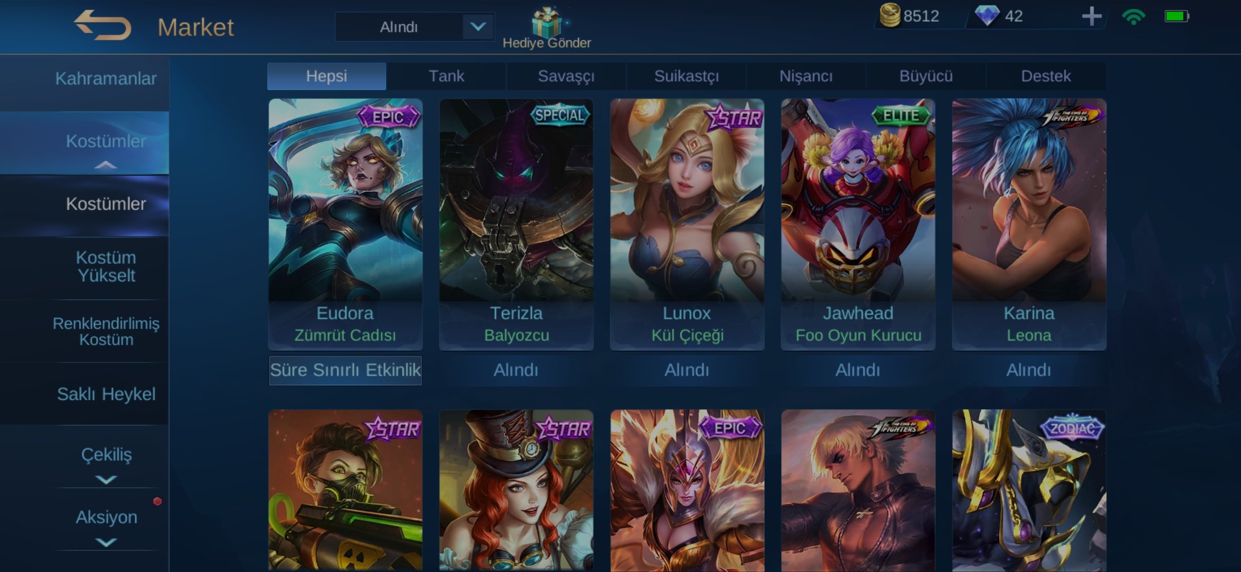Expand the Aksiyon section
1241x572 pixels.
point(106,526)
